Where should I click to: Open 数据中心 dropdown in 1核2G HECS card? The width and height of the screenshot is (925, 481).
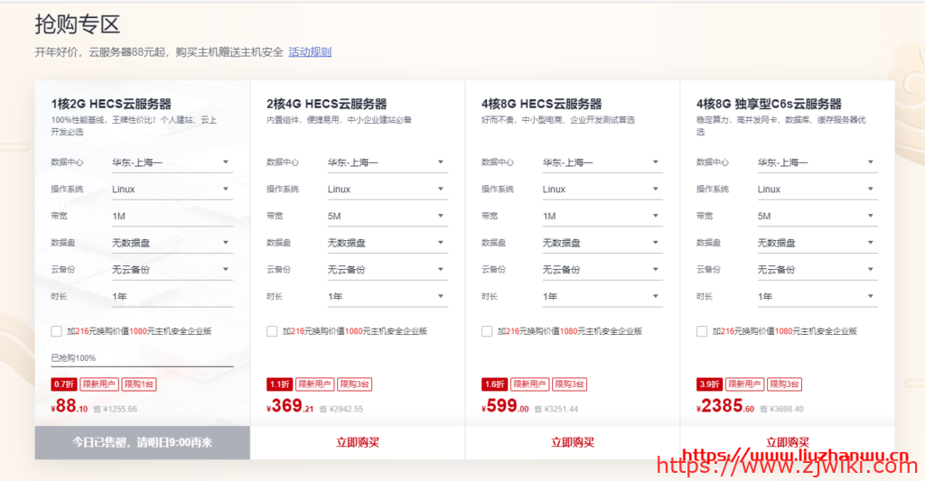173,162
